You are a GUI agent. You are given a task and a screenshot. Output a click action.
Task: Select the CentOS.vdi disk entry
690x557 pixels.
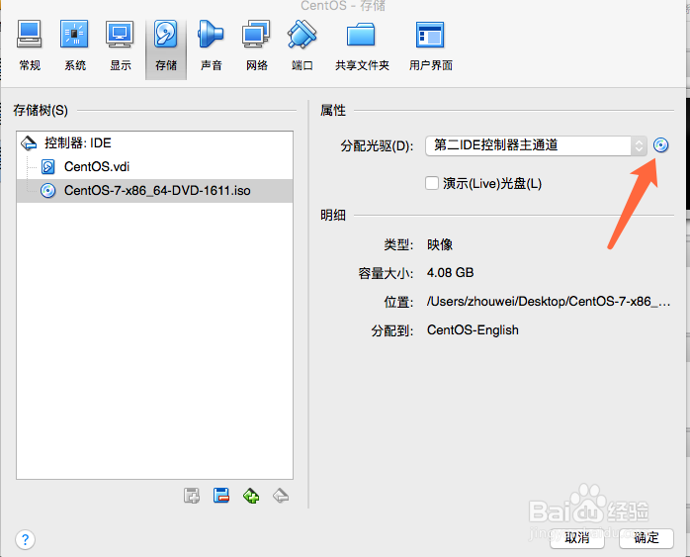click(154, 167)
